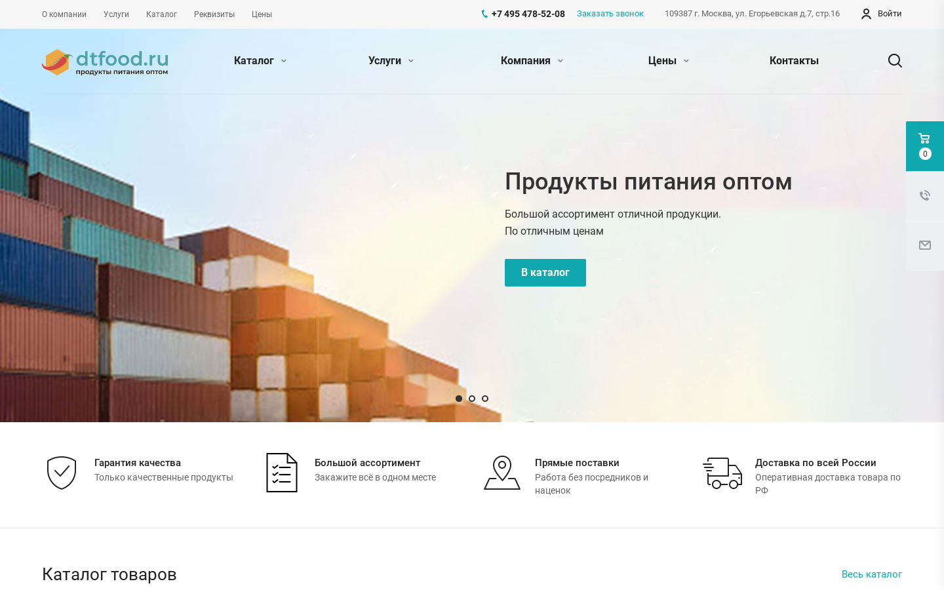Open the shopping cart sidebar icon

point(924,139)
